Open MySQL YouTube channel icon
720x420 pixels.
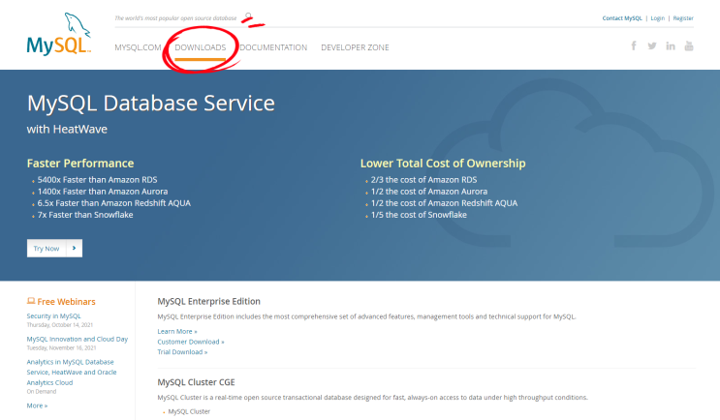(689, 45)
